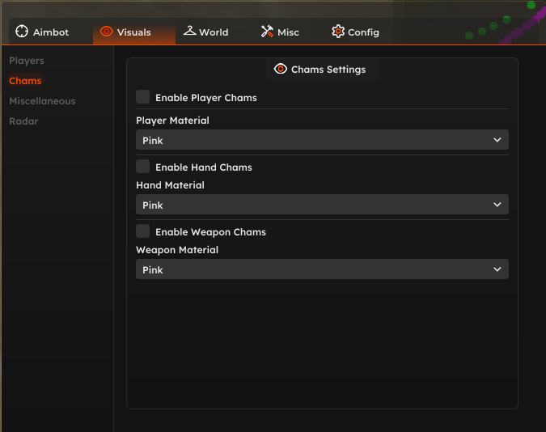Click the highlighted Chams sidebar item
Viewport: 546px width, 432px height.
click(x=25, y=81)
